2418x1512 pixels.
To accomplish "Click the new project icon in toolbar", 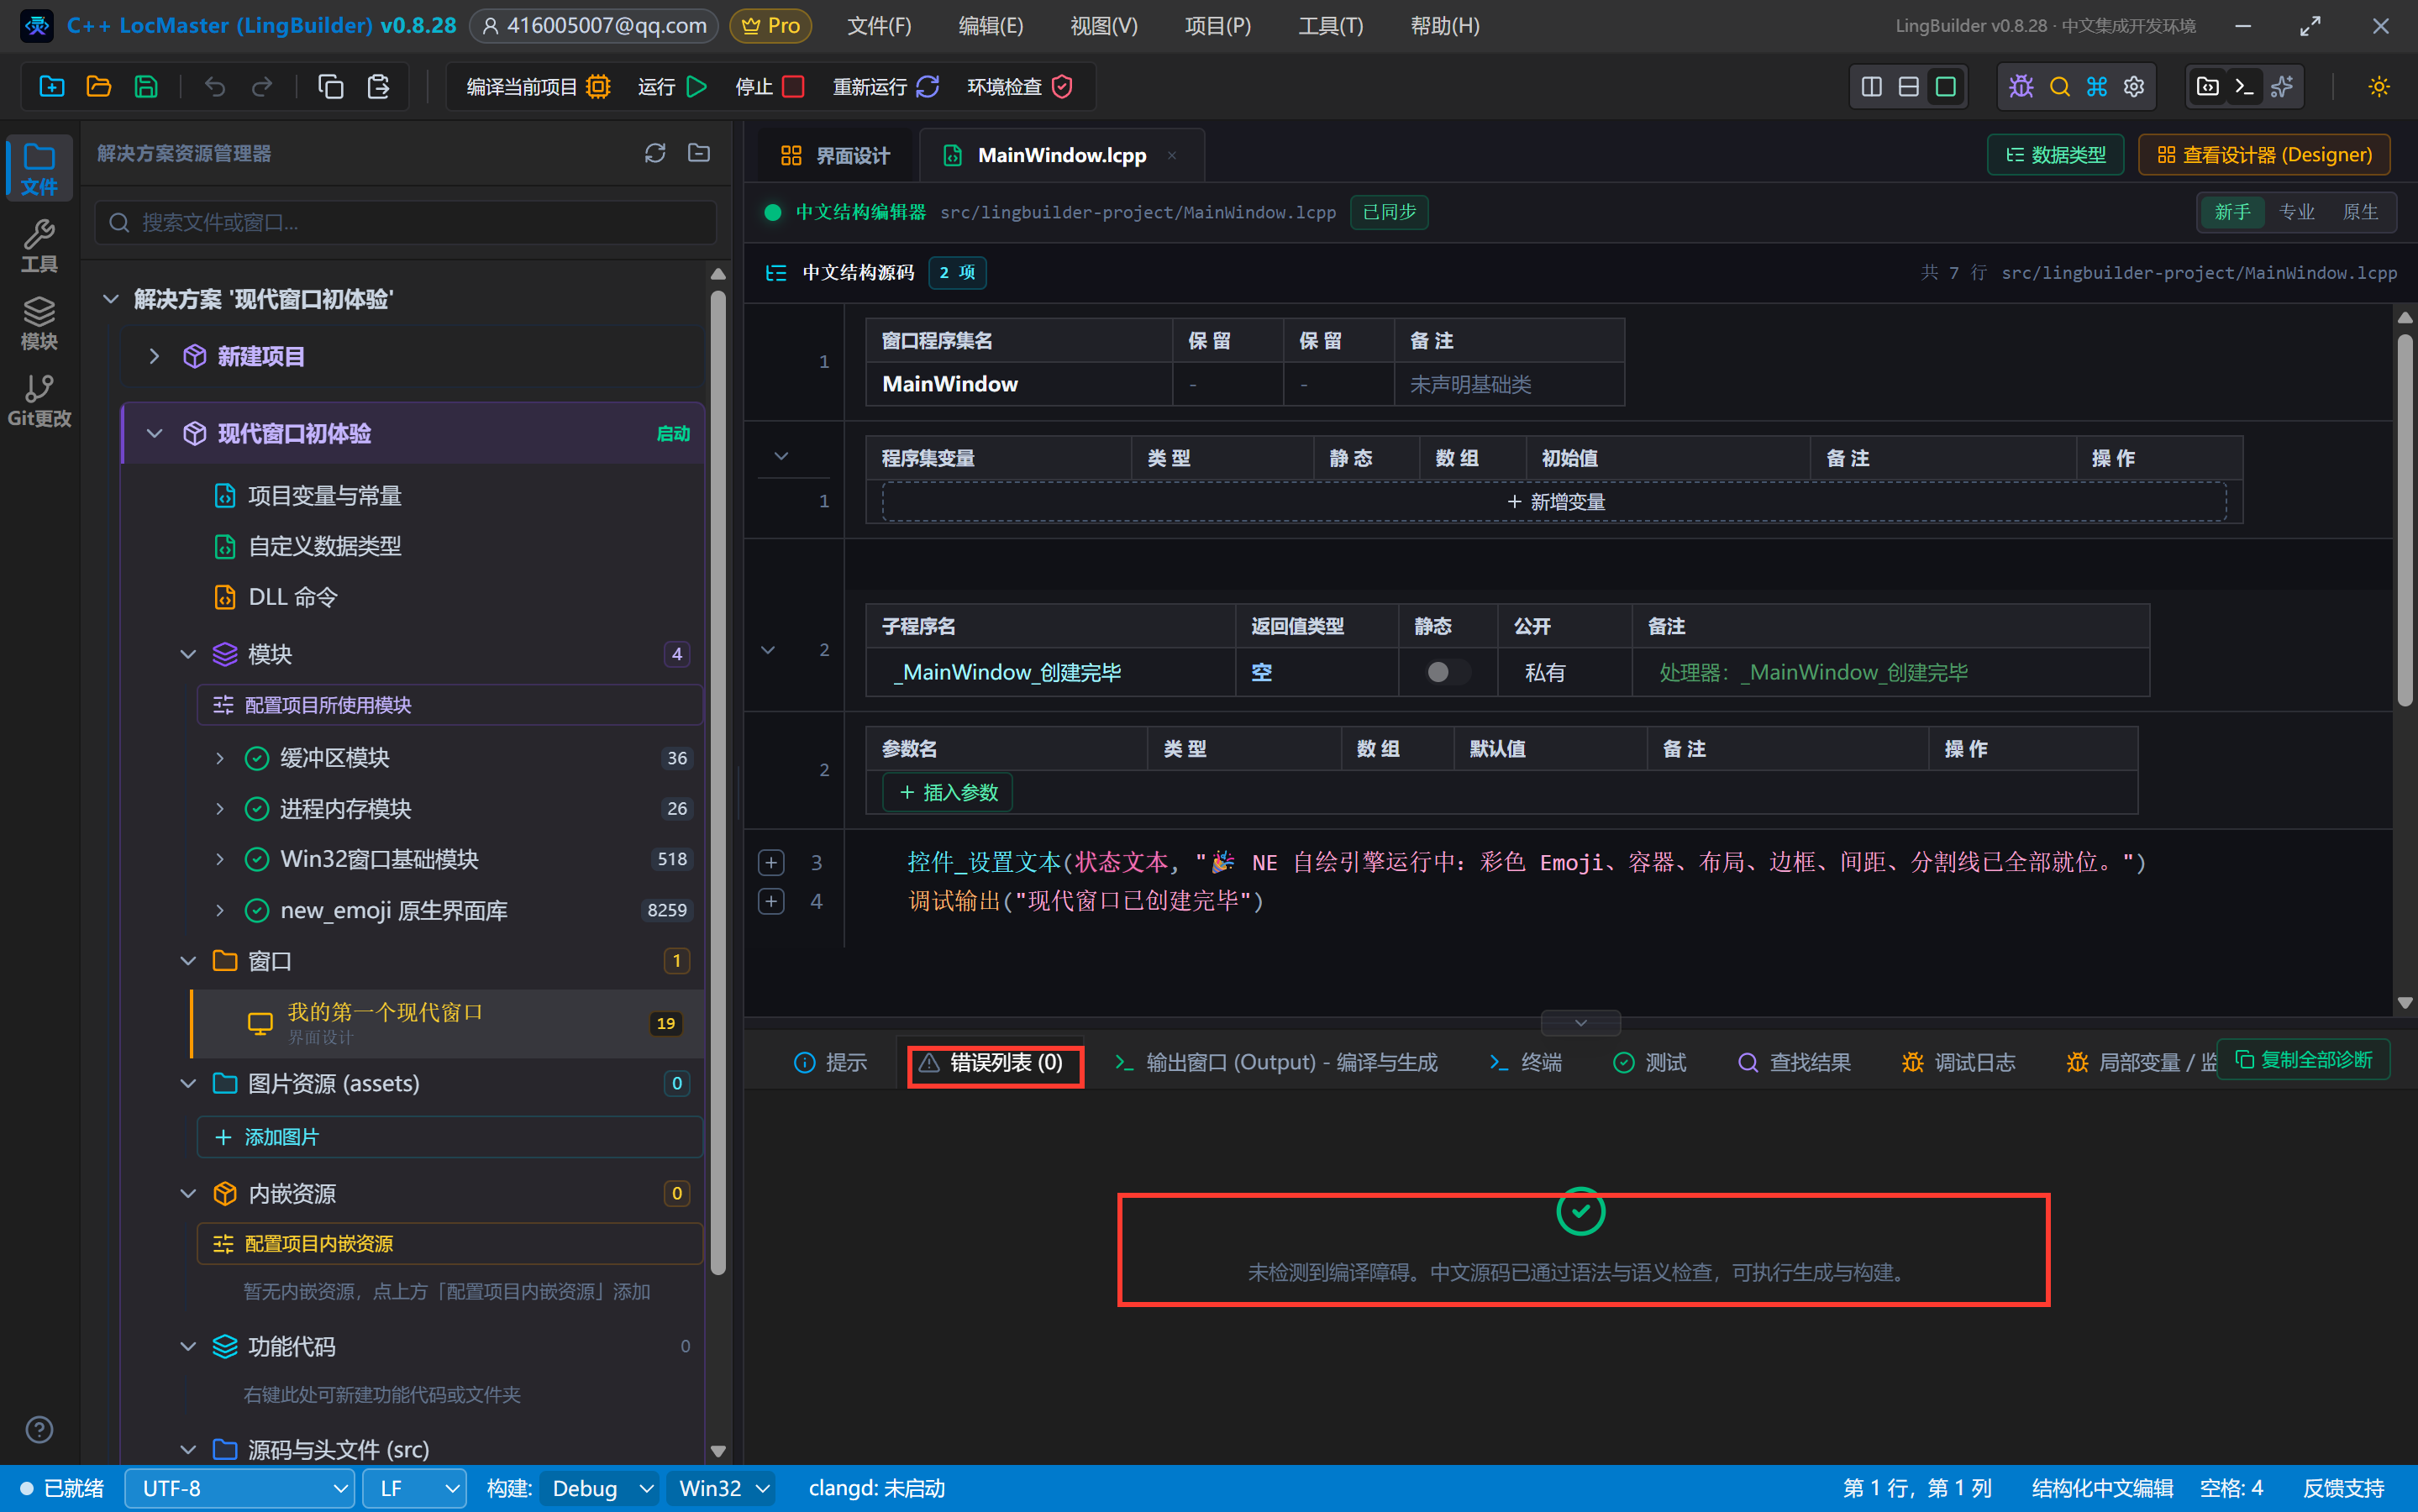I will pos(51,87).
